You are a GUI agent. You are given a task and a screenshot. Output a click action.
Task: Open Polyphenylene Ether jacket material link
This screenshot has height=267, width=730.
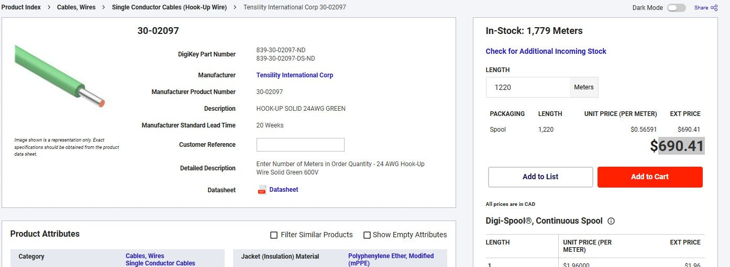pyautogui.click(x=391, y=260)
